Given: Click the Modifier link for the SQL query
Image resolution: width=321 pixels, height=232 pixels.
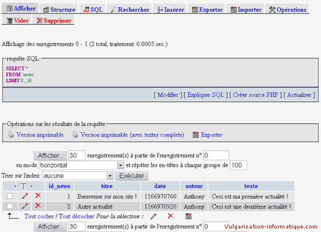Looking at the screenshot, I should [x=168, y=95].
